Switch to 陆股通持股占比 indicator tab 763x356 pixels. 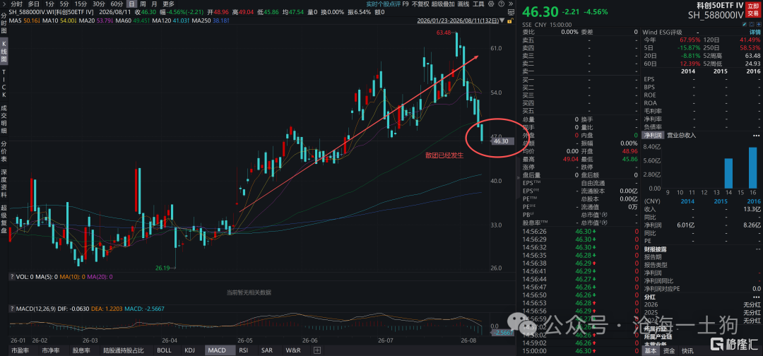[123, 350]
